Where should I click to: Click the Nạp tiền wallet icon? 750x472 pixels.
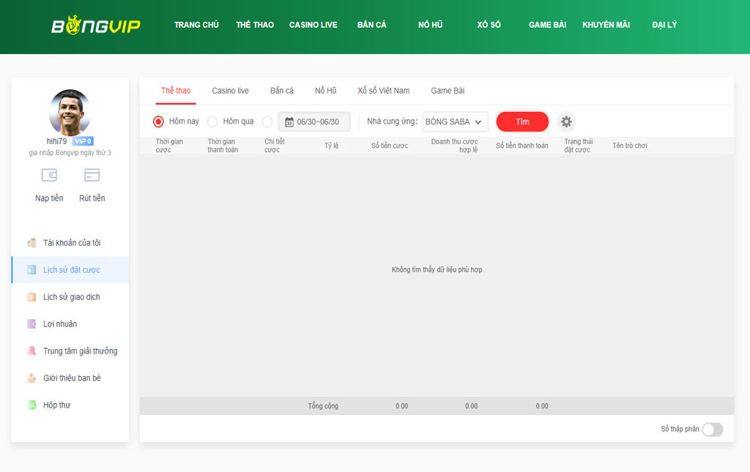(x=49, y=176)
